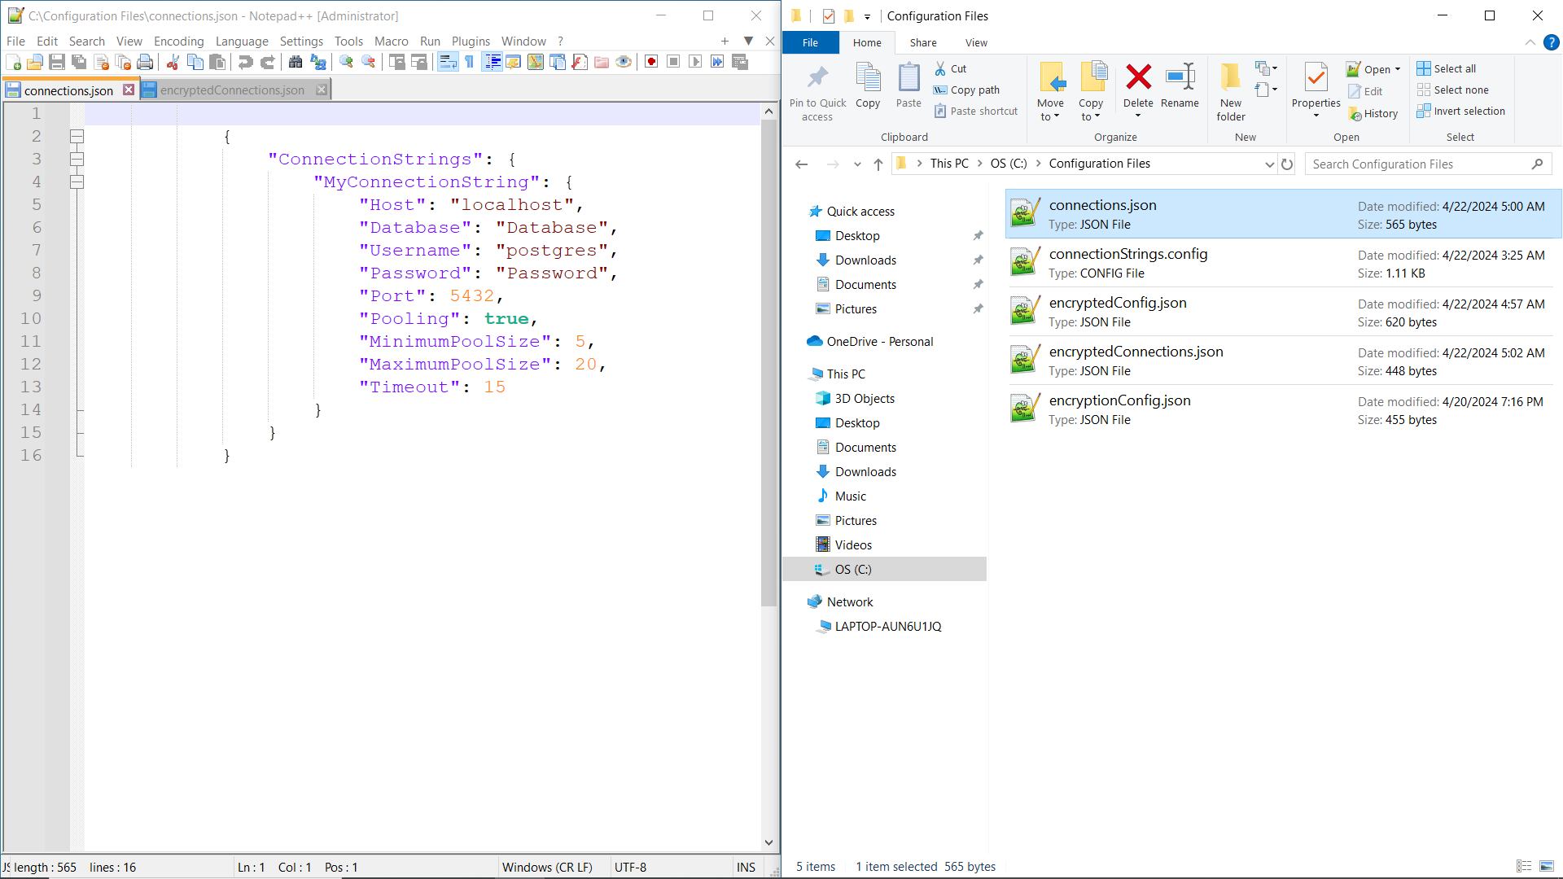Open the Share tab in Explorer ribbon

pyautogui.click(x=922, y=42)
